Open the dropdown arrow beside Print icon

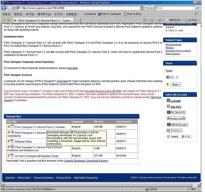coord(163,20)
